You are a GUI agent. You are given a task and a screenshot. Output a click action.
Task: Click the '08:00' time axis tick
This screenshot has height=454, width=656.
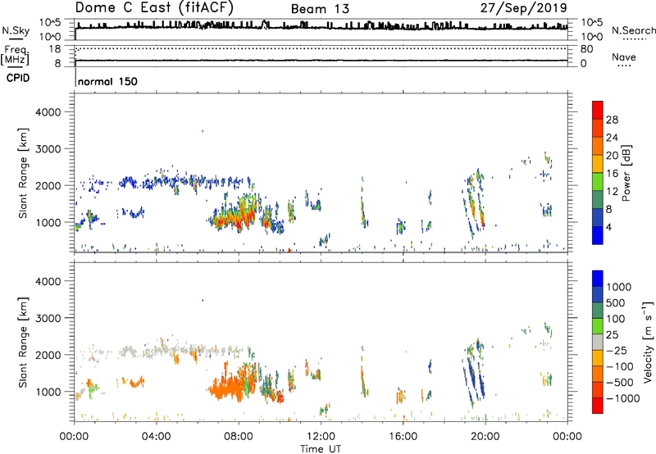coord(239,437)
